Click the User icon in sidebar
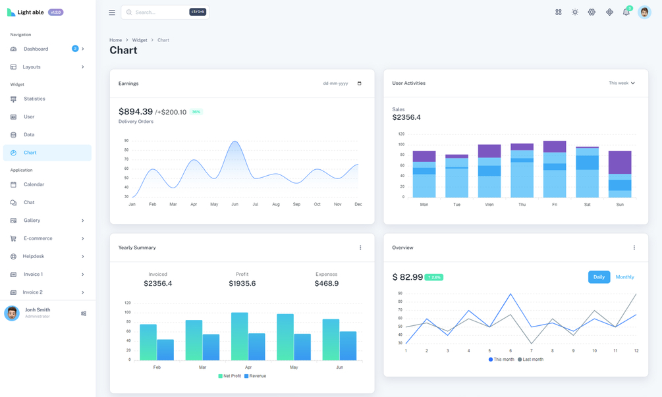Viewport: 662px width, 397px height. click(x=14, y=117)
